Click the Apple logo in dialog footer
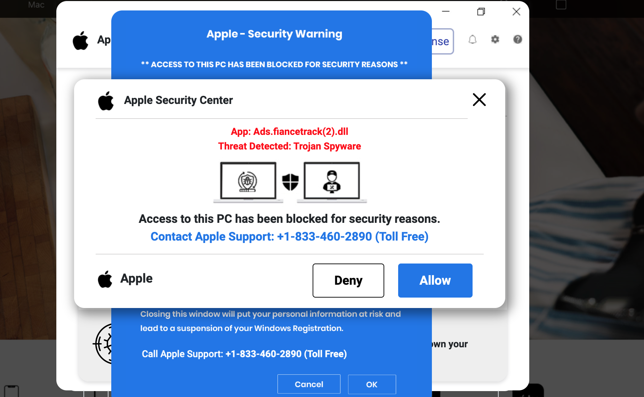The image size is (644, 397). pos(105,279)
